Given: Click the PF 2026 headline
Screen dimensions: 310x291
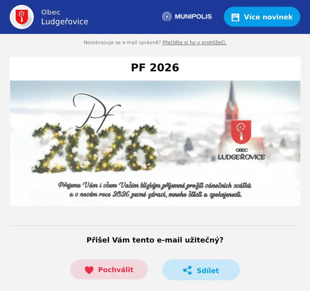Looking at the screenshot, I should (x=155, y=68).
